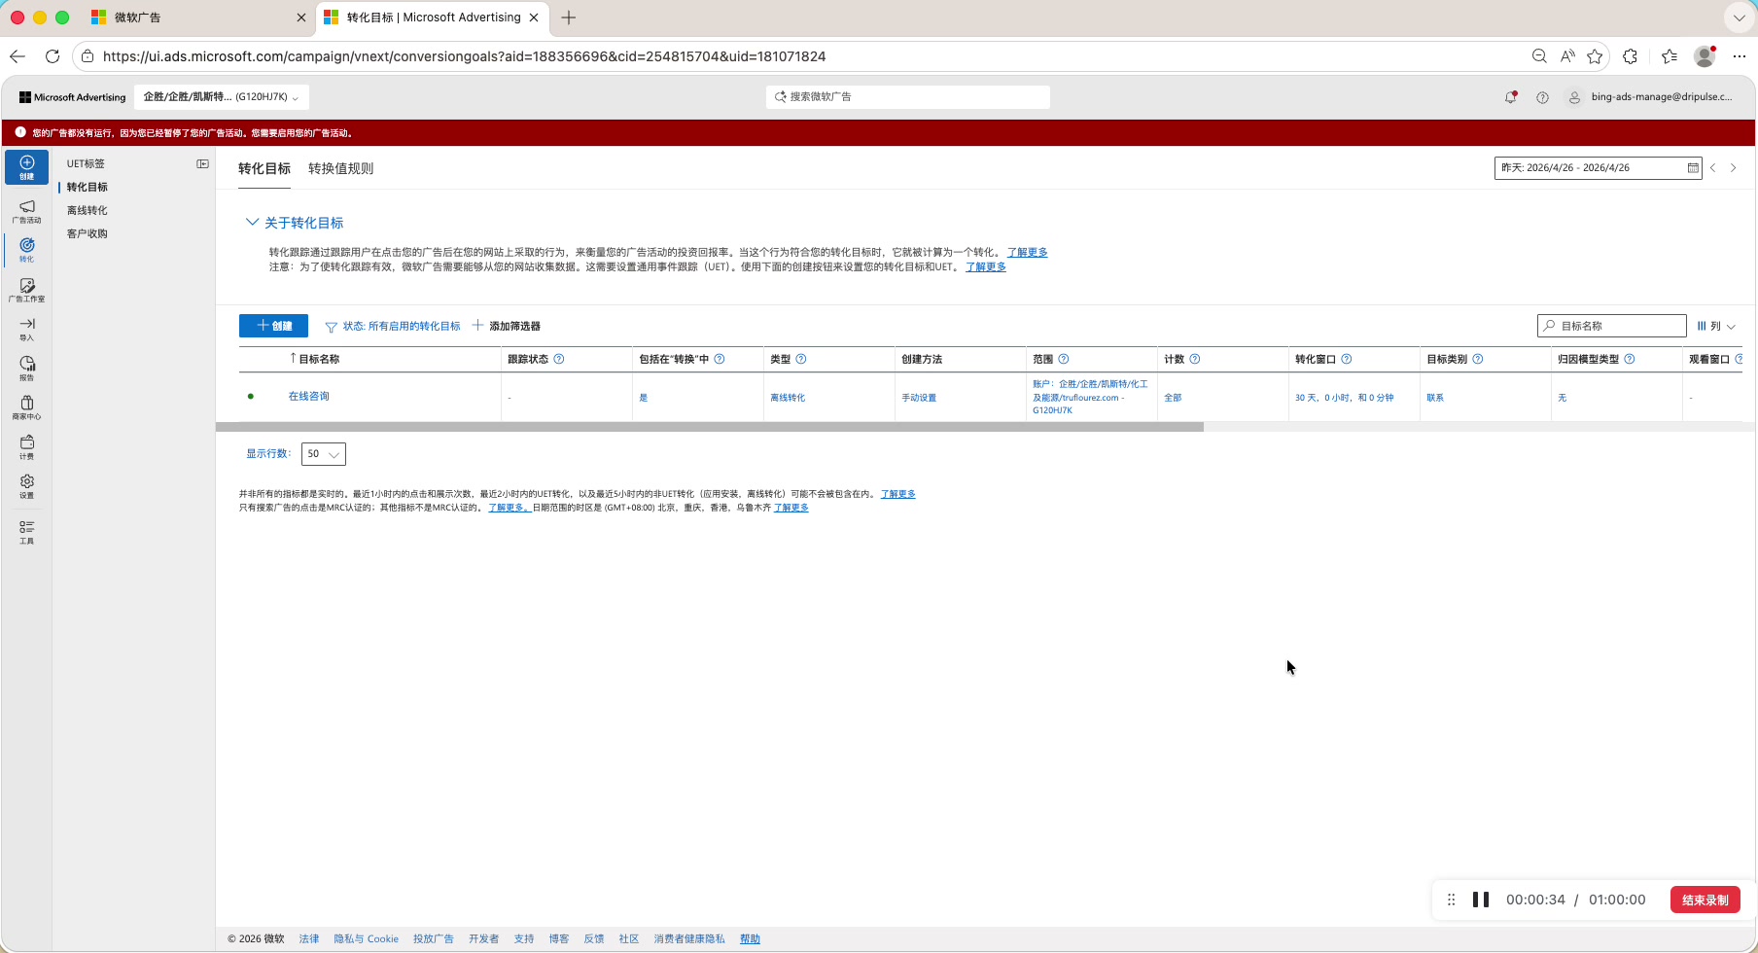Image resolution: width=1758 pixels, height=953 pixels.
Task: Pause the screen recording
Action: 1481,900
